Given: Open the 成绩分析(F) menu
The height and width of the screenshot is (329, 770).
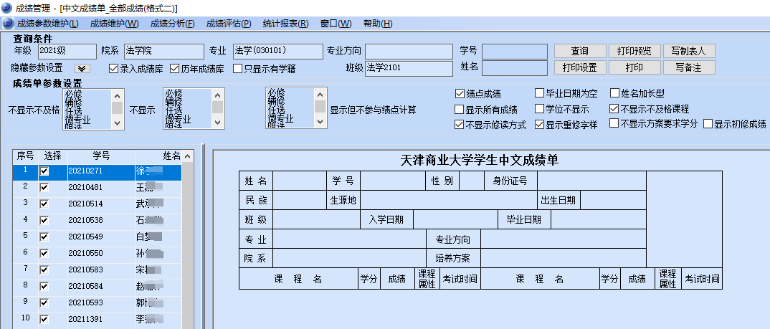Looking at the screenshot, I should tap(172, 24).
